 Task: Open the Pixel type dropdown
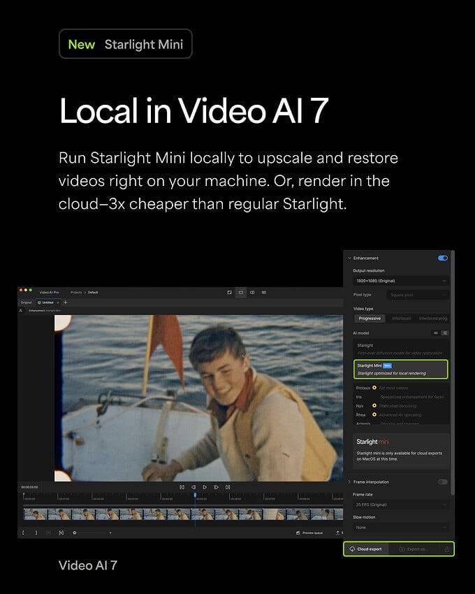418,295
